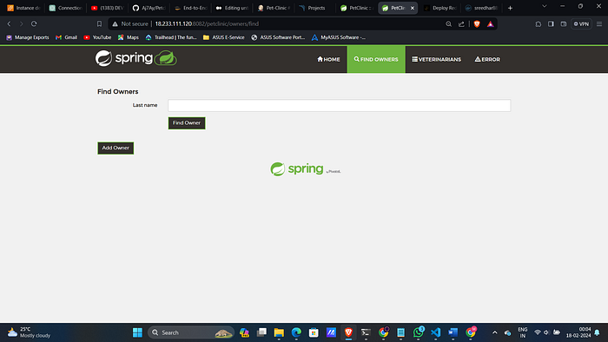Screen dimensions: 608x342
Task: Go back with browser back arrow
Action: click(x=9, y=23)
